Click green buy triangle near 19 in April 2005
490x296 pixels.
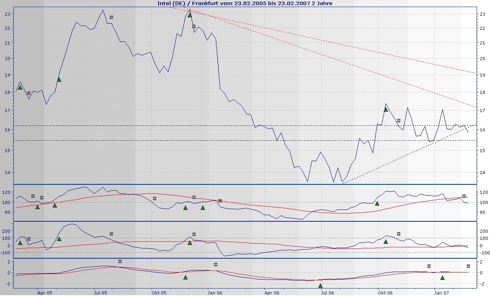pyautogui.click(x=59, y=79)
